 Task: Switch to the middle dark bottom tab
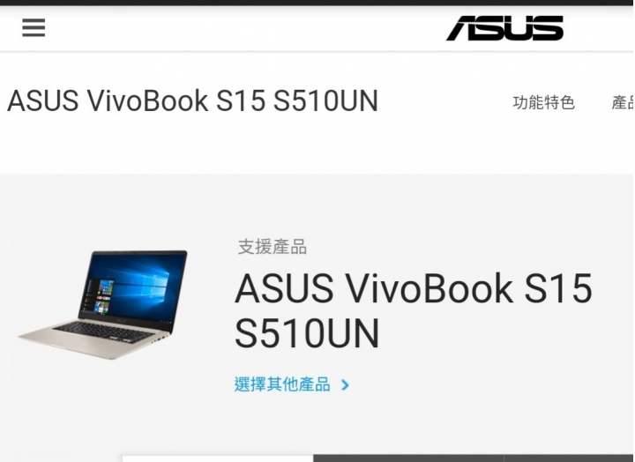point(408,458)
